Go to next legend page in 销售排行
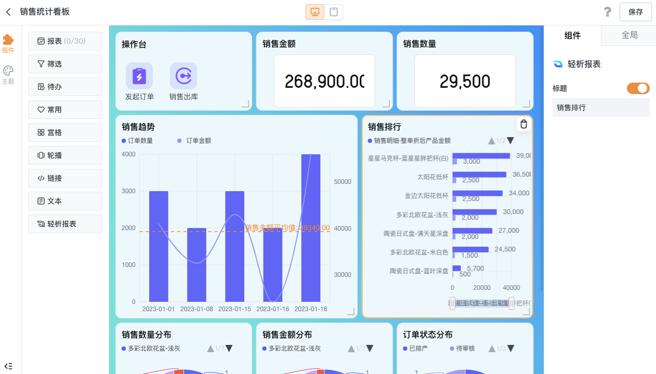Image resolution: width=656 pixels, height=374 pixels. click(510, 141)
